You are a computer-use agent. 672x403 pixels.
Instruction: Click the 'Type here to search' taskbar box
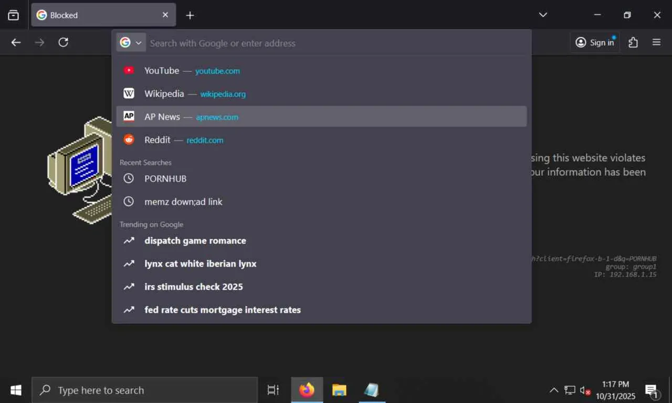144,390
